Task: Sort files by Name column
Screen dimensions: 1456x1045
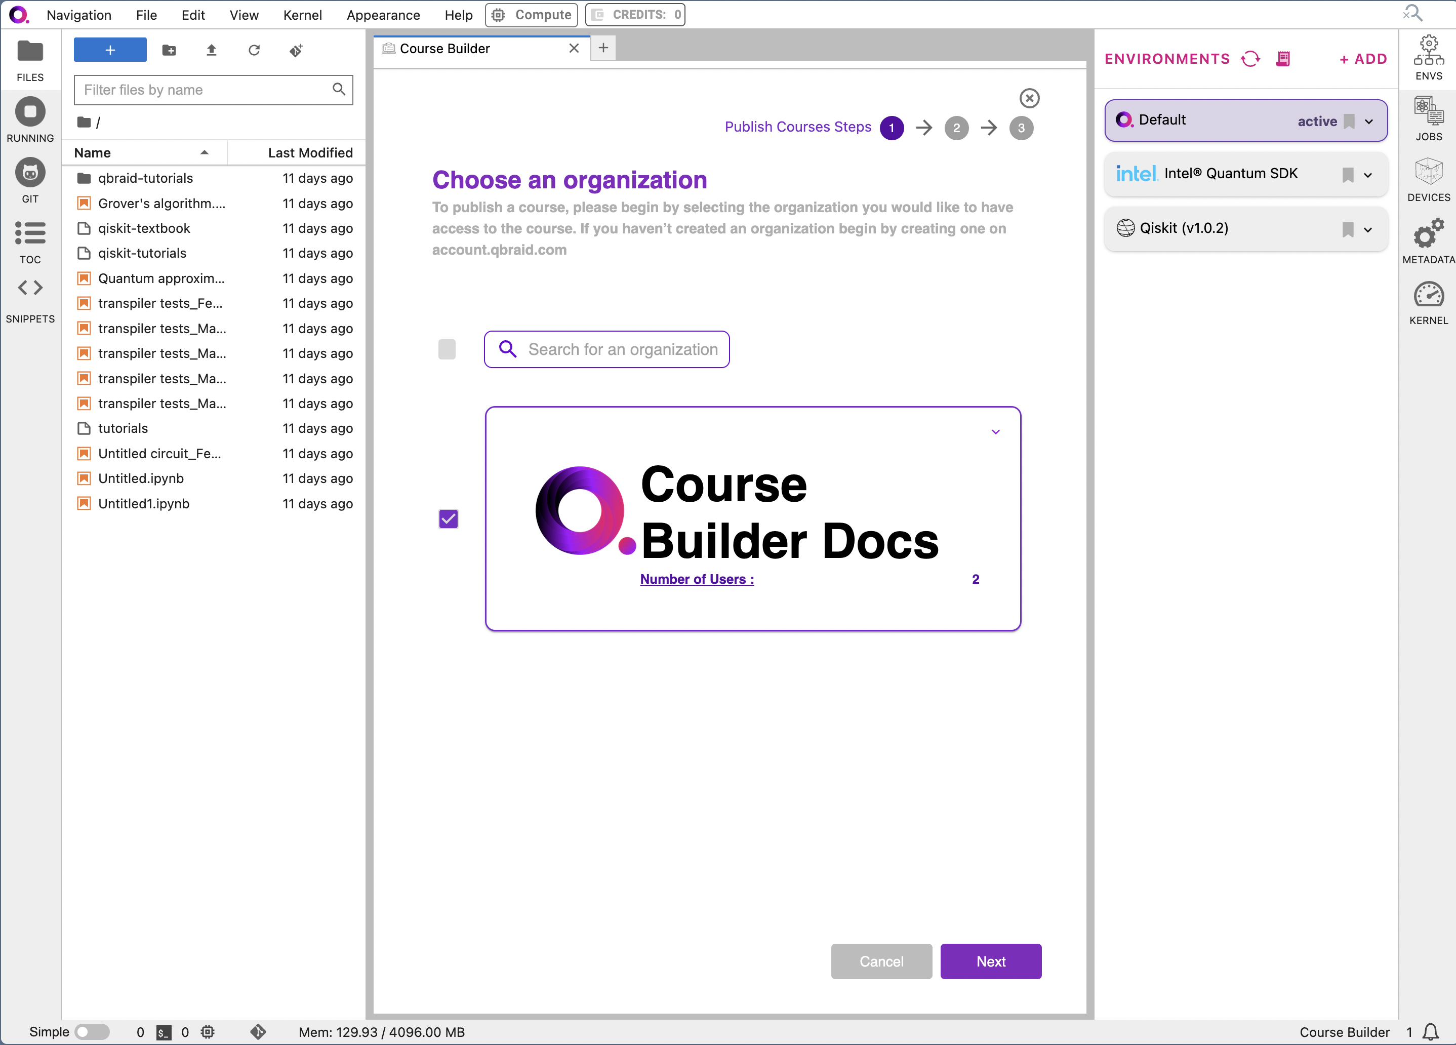Action: pos(144,153)
